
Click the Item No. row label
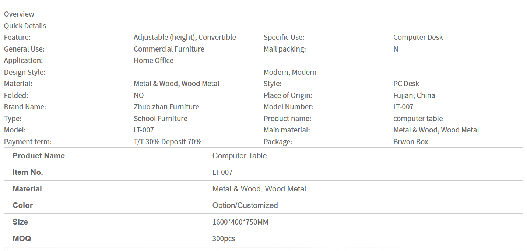[x=28, y=172]
